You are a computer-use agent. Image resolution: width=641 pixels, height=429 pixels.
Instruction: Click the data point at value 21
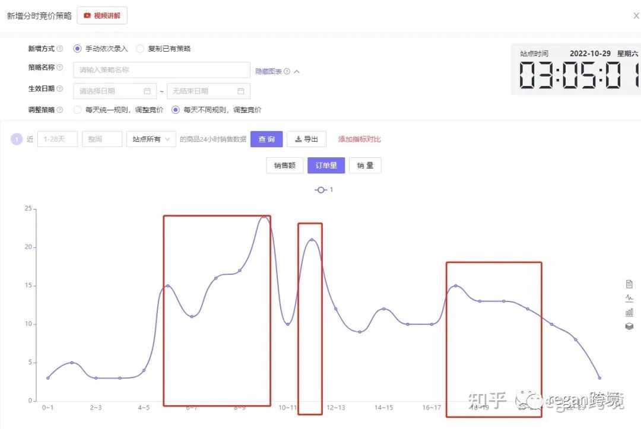[x=312, y=240]
